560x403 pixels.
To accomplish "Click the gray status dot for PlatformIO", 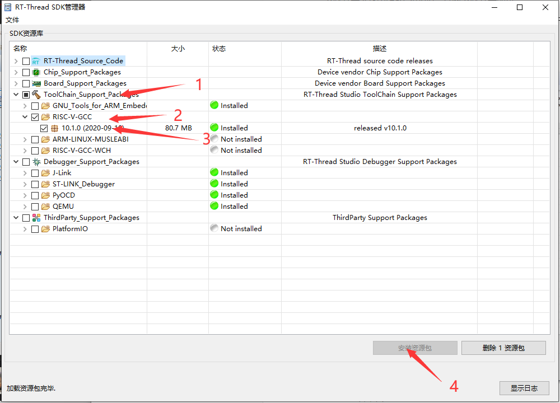I will 214,228.
